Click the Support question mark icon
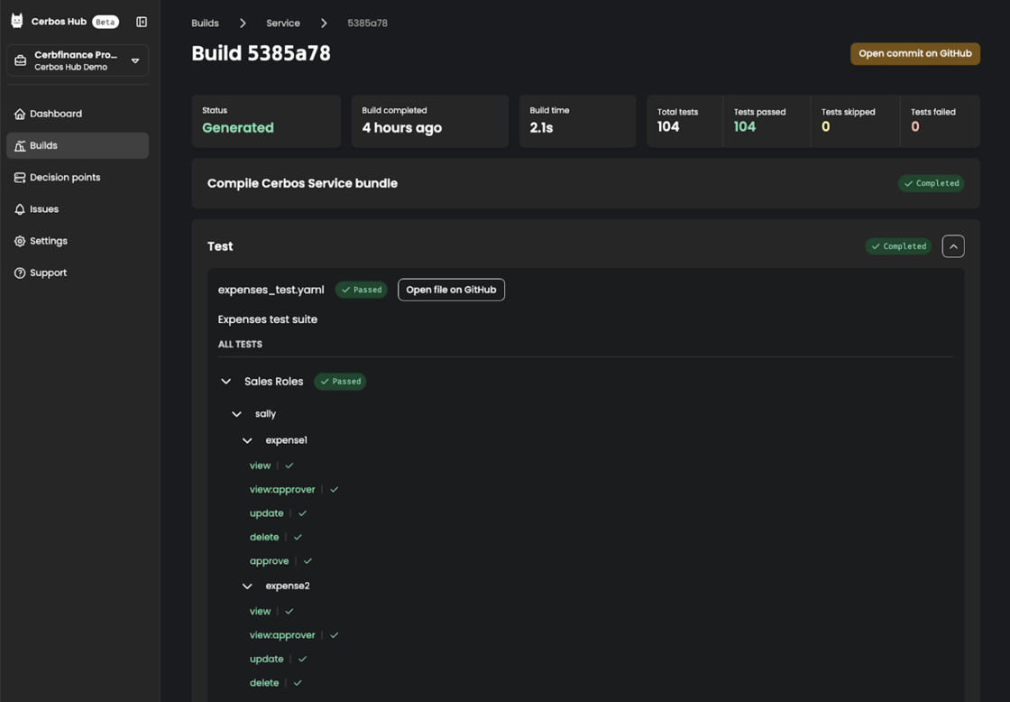Screen dimensions: 1010x702 (20, 272)
